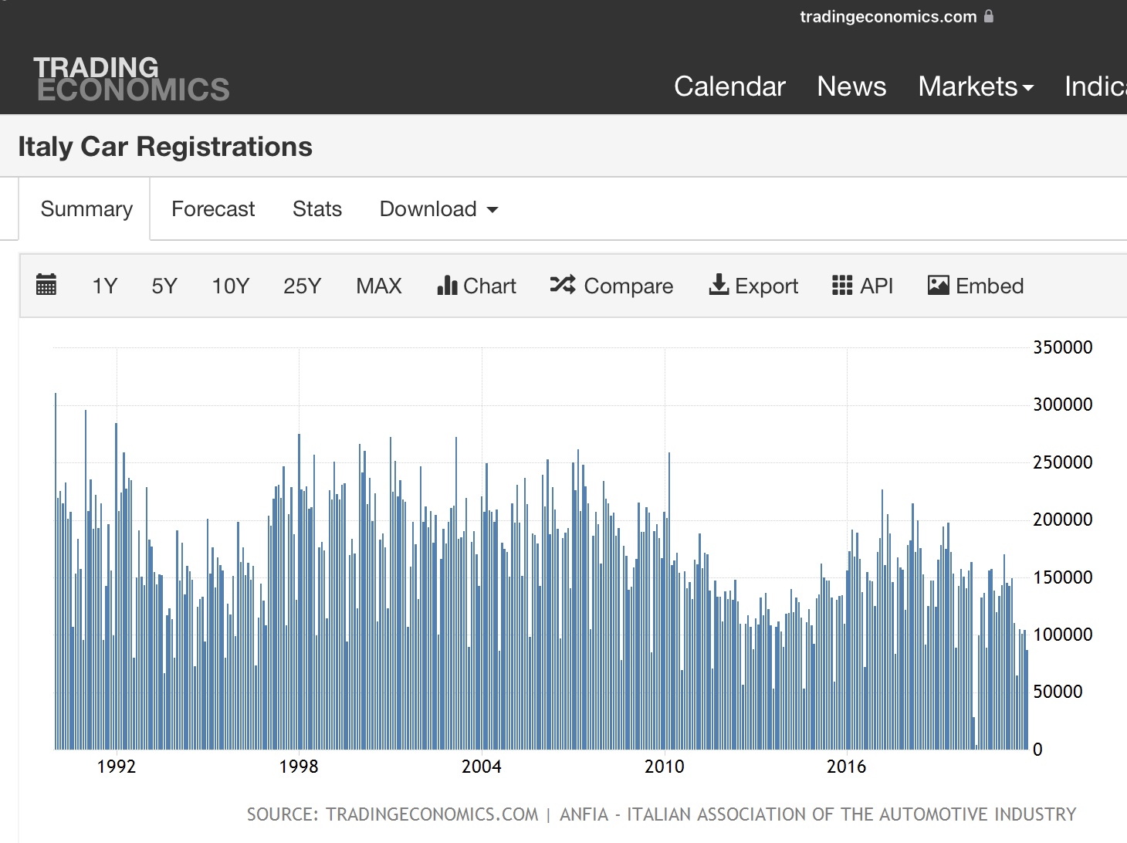This screenshot has height=843, width=1127.
Task: Open the Calendar link in navigation
Action: [729, 86]
